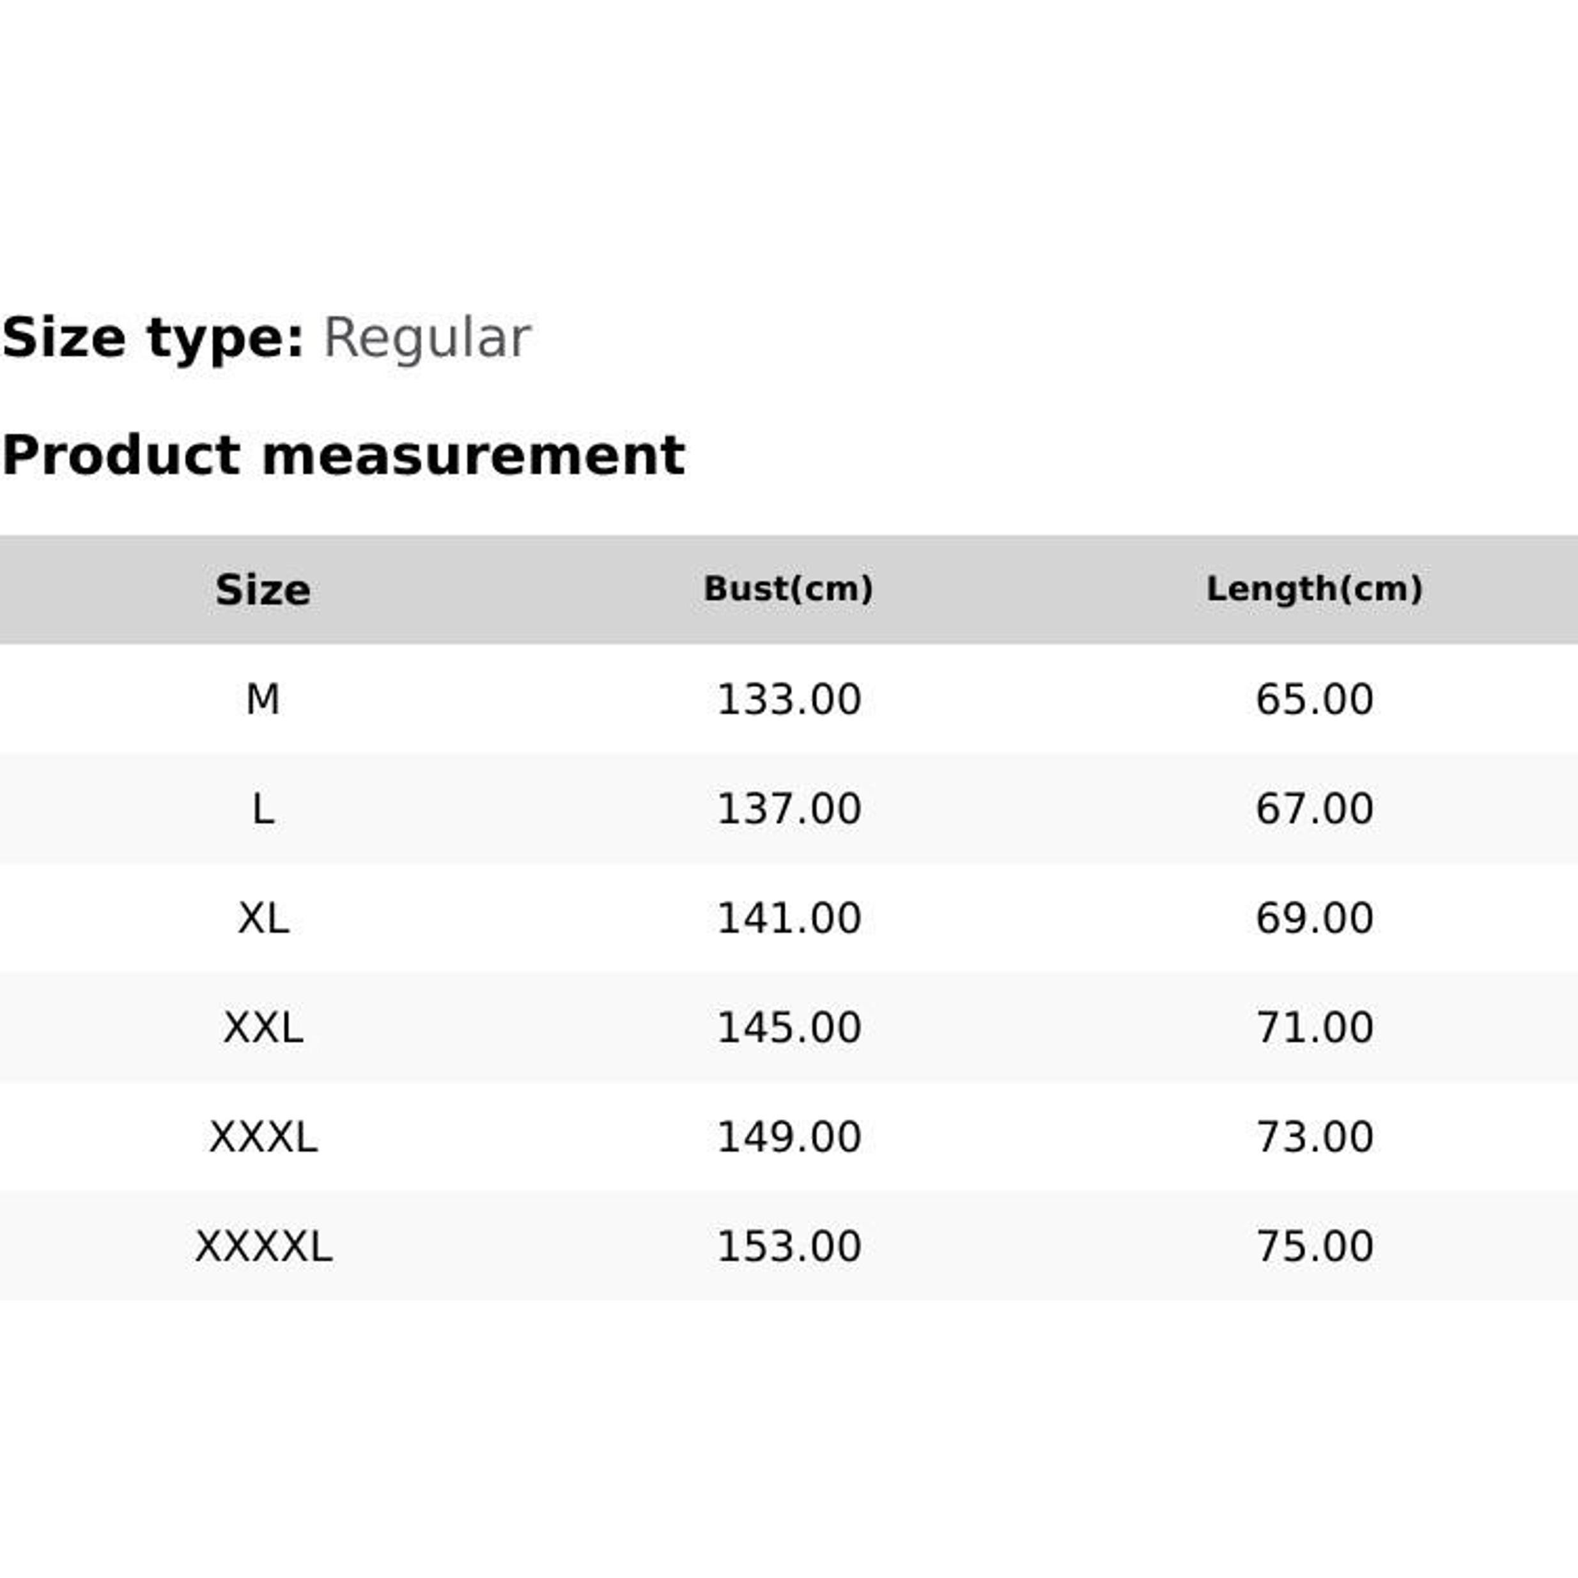Select the XL size label
This screenshot has width=1578, height=1578.
[x=262, y=918]
